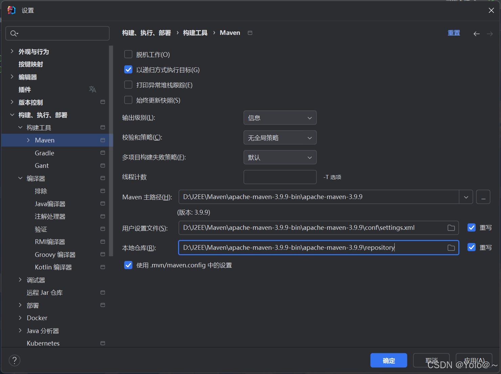The height and width of the screenshot is (374, 501).
Task: Click project-level icon beside Groovy 编译器
Action: point(103,254)
